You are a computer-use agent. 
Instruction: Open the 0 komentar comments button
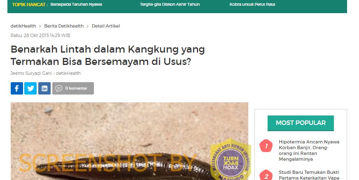tap(73, 88)
